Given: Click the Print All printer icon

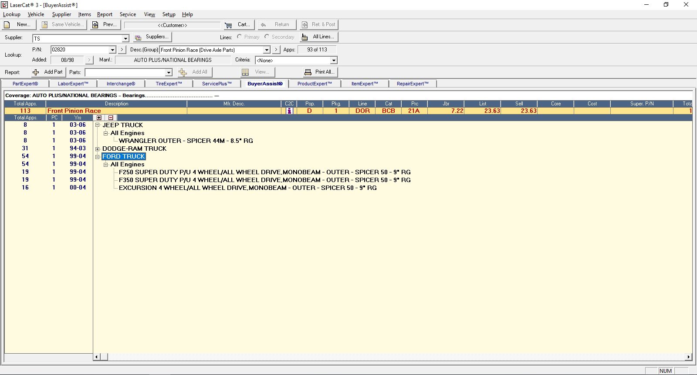Looking at the screenshot, I should [308, 72].
